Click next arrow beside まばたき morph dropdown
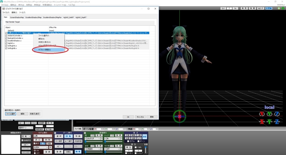Viewport: 286px width, 155px height. tap(102, 139)
